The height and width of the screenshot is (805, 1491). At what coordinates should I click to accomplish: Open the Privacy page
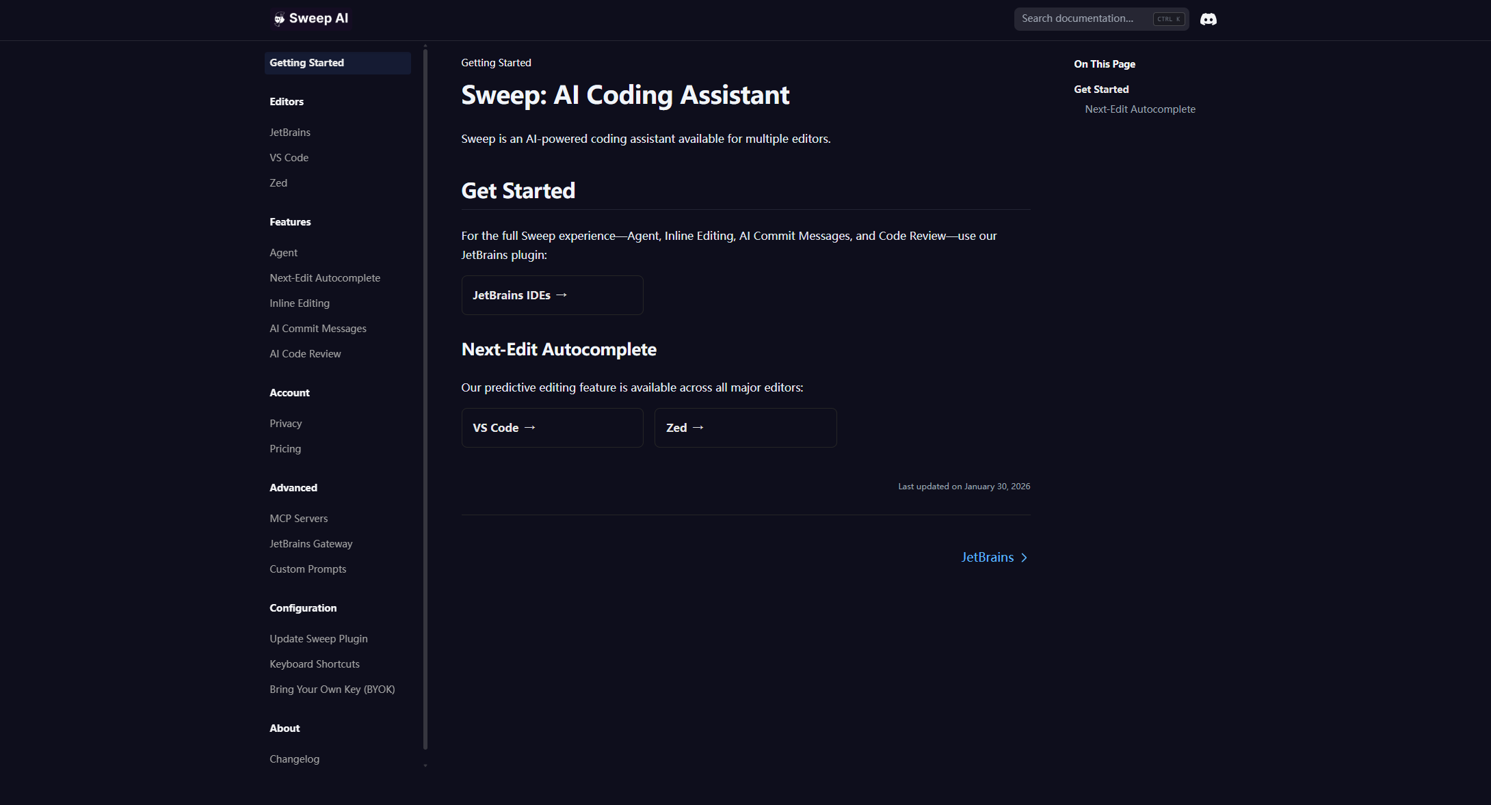[x=286, y=424]
